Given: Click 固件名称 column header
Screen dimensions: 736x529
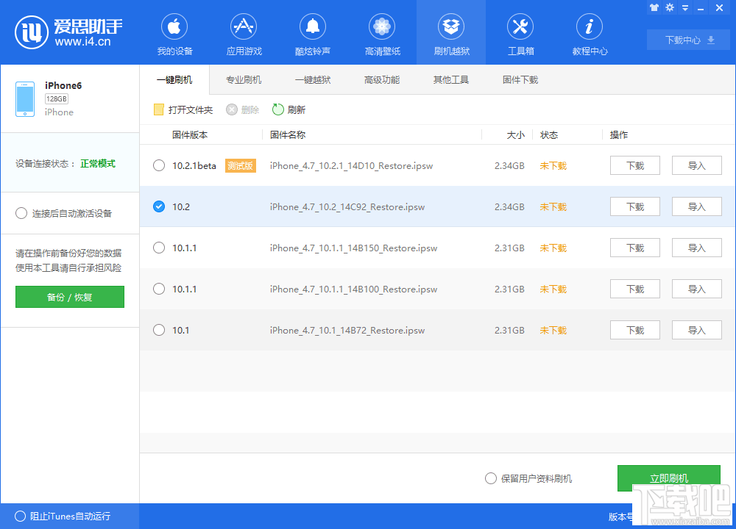Looking at the screenshot, I should [x=288, y=135].
